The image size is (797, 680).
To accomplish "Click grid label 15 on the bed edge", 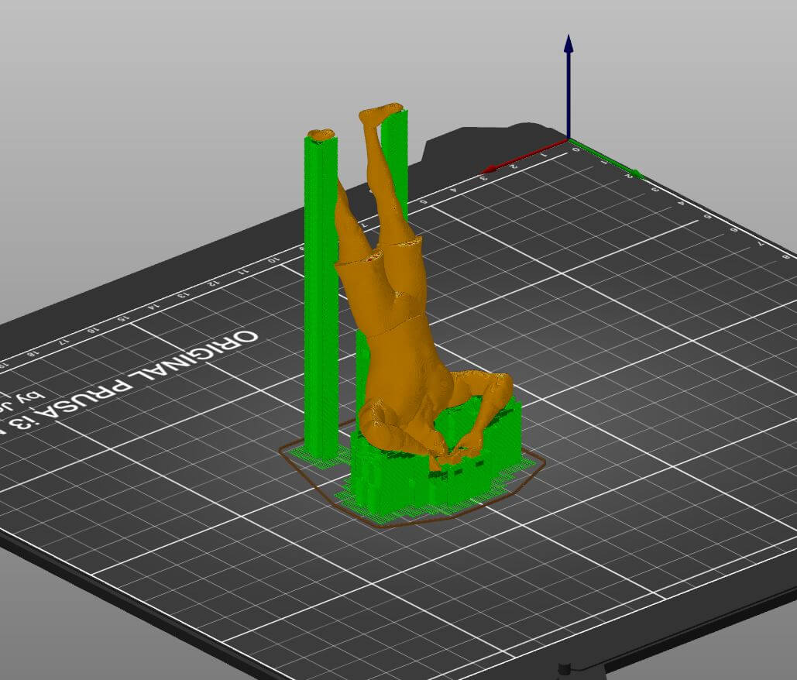I will pyautogui.click(x=122, y=318).
